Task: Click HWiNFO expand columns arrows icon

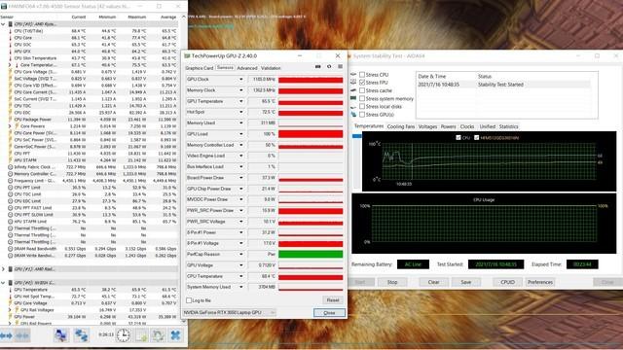Action: [x=7, y=335]
